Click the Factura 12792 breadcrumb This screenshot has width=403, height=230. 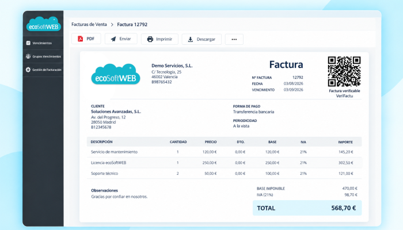pos(132,24)
